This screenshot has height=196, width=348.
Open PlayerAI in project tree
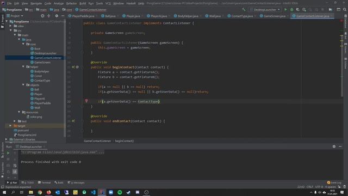coord(40,99)
